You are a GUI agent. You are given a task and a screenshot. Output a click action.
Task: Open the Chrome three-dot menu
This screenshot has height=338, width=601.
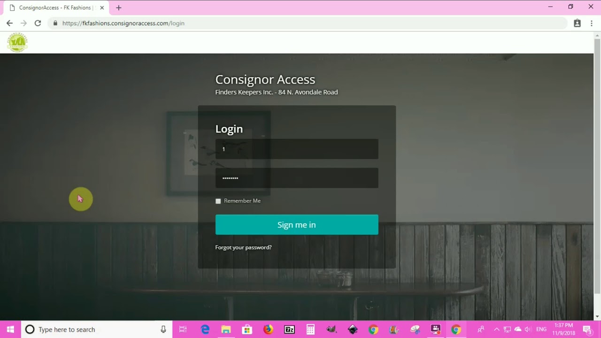tap(591, 23)
